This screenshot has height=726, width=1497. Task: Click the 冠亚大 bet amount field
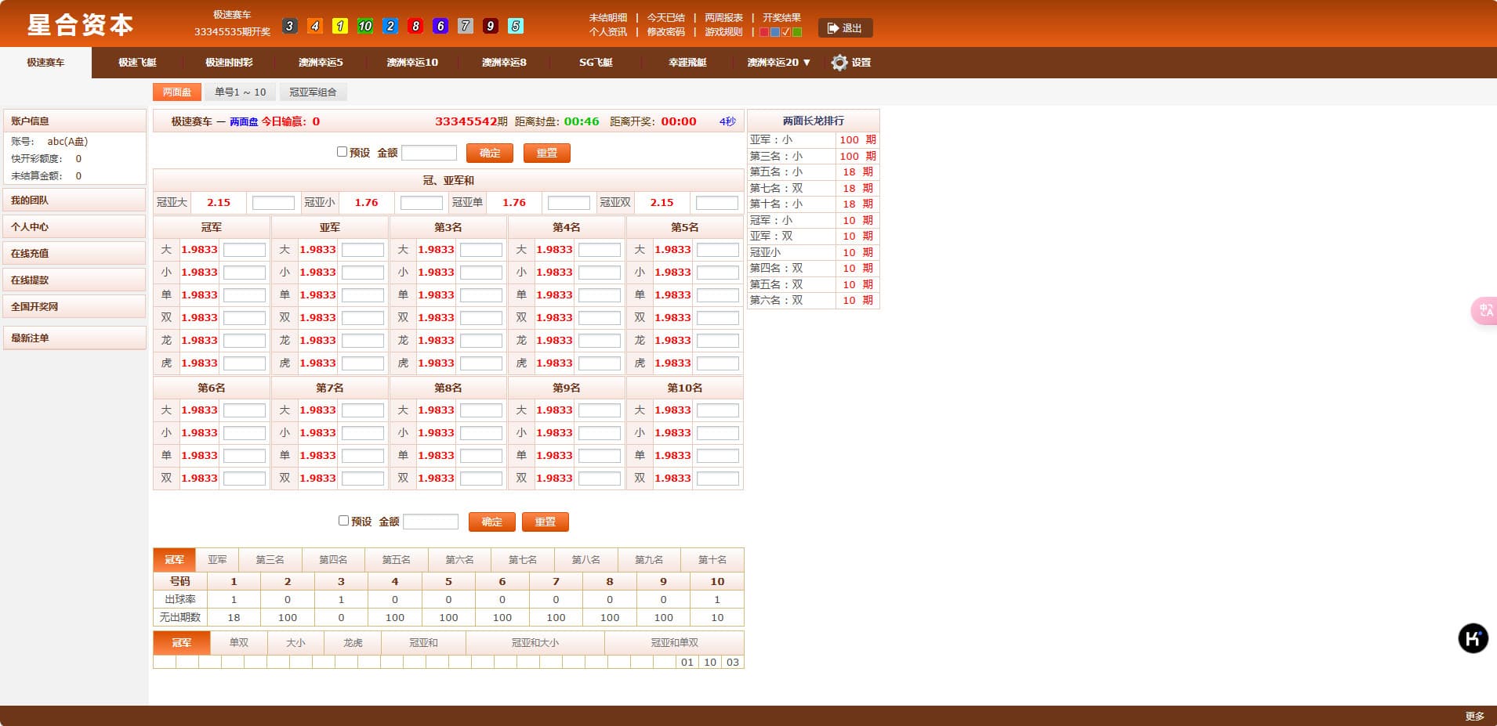pyautogui.click(x=273, y=203)
